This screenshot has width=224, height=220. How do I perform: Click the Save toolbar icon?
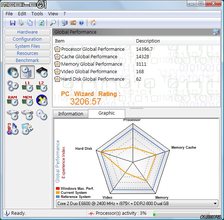click(13, 23)
